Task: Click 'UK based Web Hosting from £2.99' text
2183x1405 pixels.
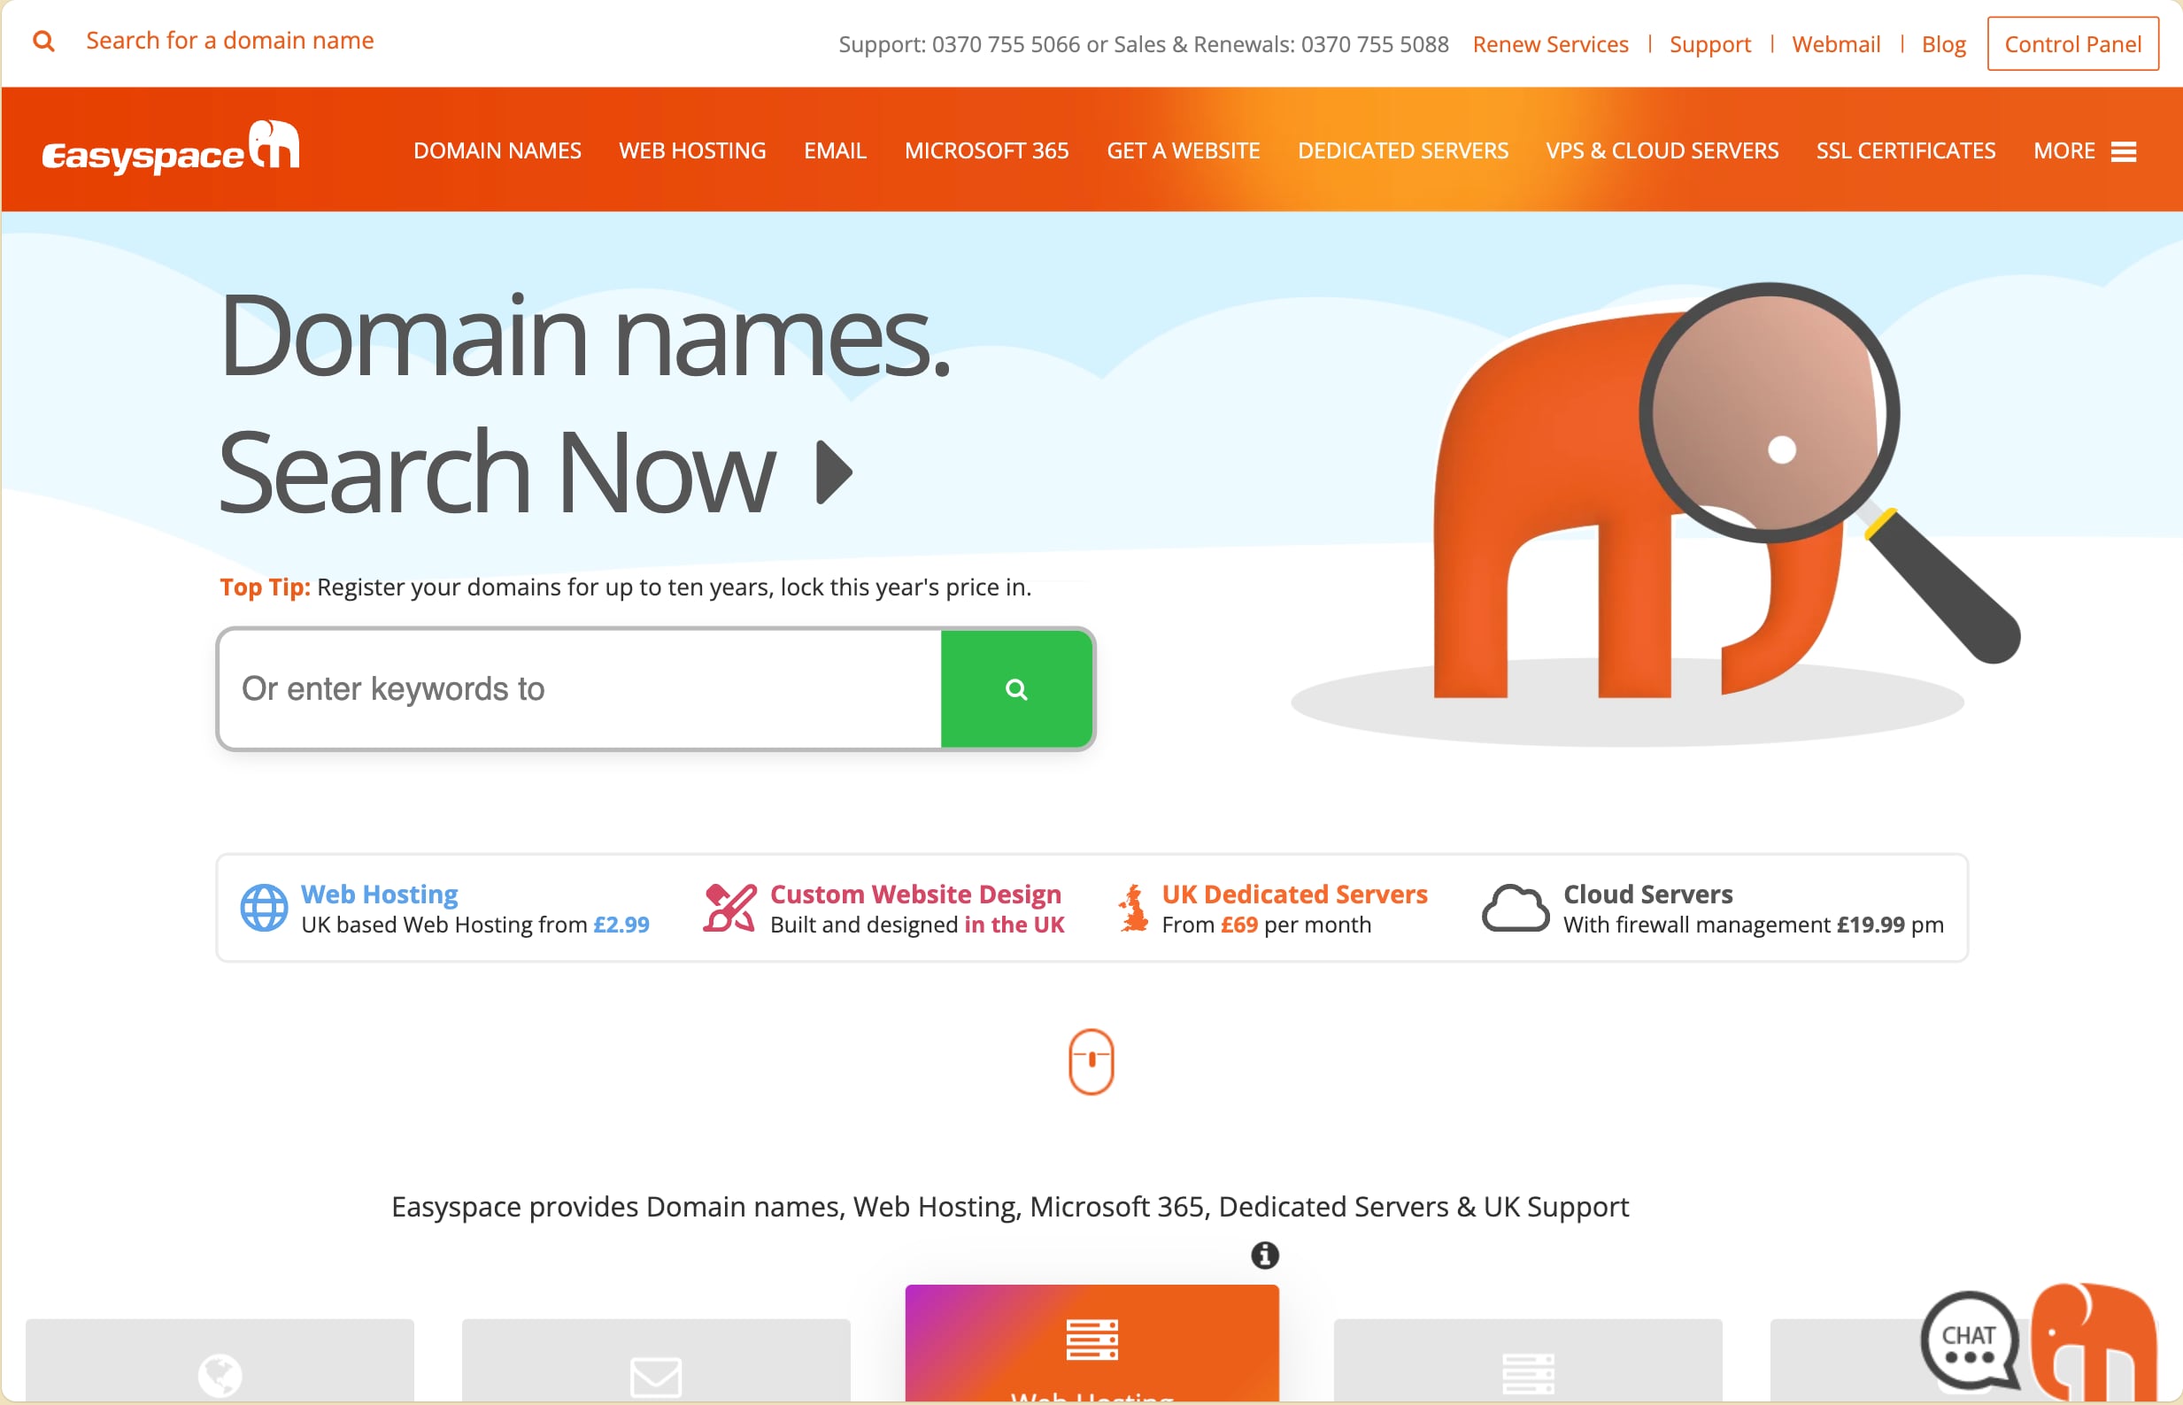Action: (x=474, y=925)
